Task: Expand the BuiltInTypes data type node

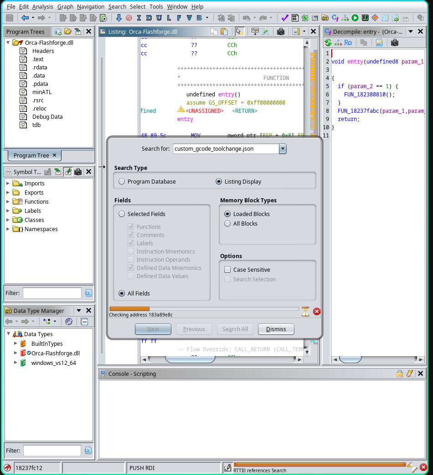Action: (x=15, y=343)
